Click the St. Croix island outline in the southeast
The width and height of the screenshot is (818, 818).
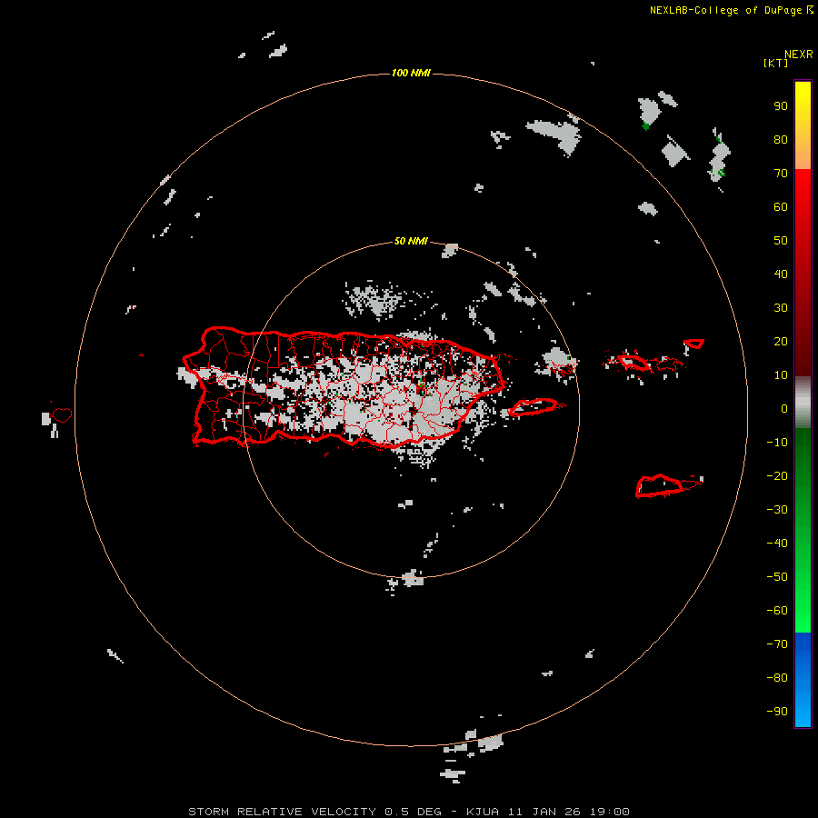click(660, 485)
